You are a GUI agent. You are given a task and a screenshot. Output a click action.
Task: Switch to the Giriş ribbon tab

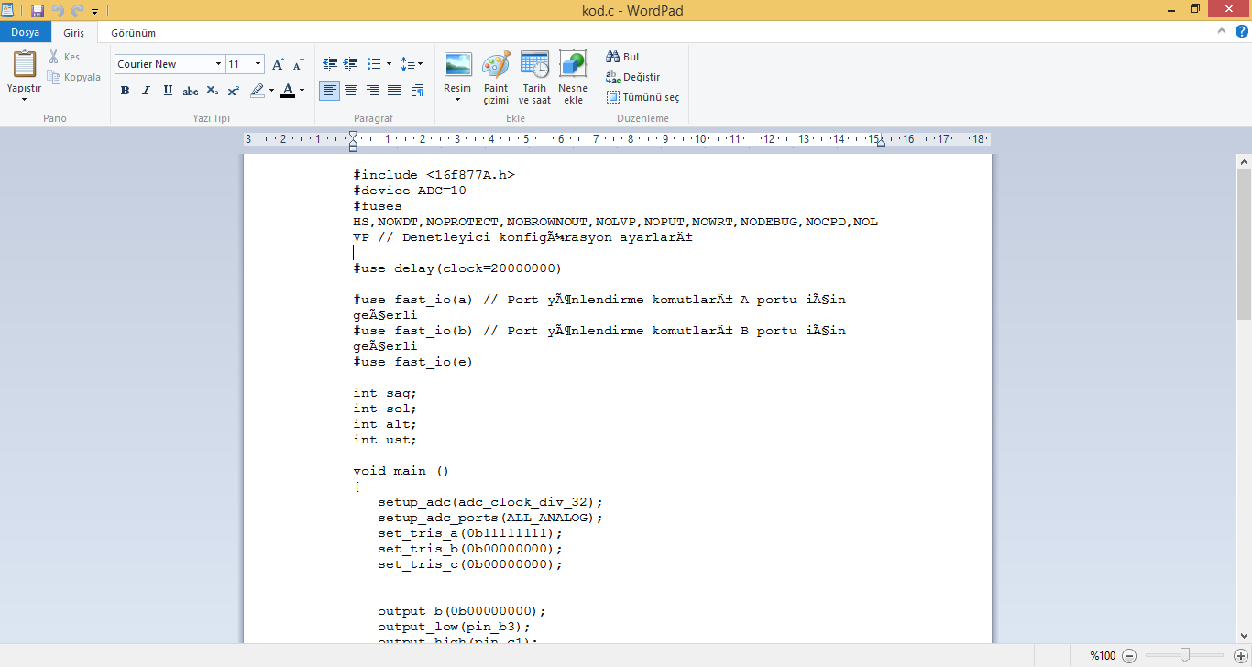[x=74, y=33]
